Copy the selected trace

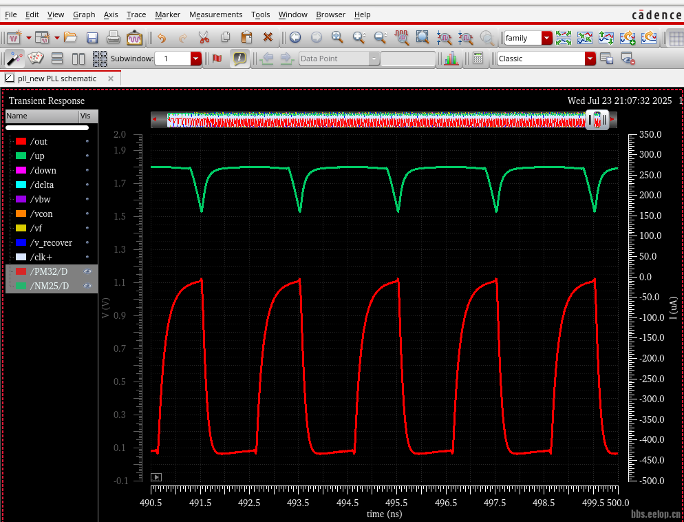pos(226,38)
